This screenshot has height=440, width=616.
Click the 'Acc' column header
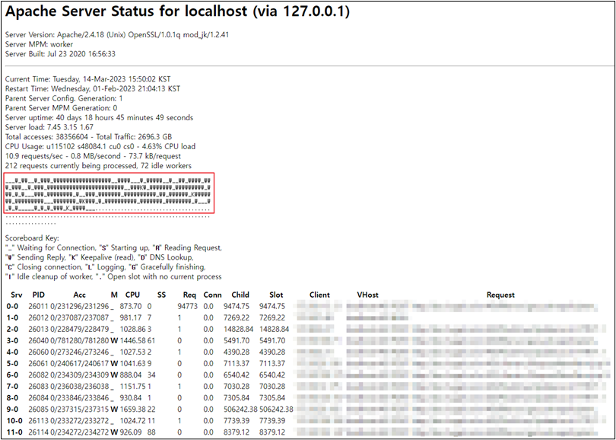point(79,295)
